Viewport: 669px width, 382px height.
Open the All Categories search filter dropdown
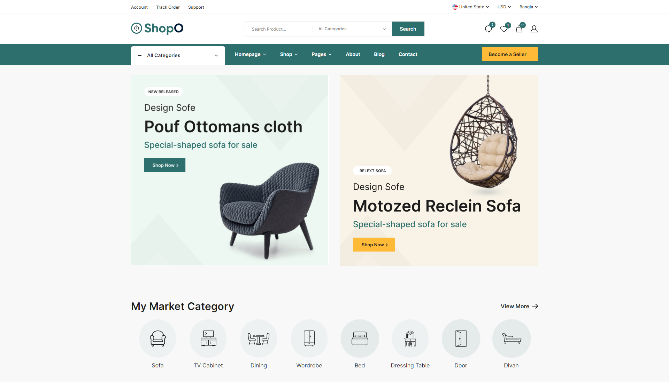tap(352, 29)
